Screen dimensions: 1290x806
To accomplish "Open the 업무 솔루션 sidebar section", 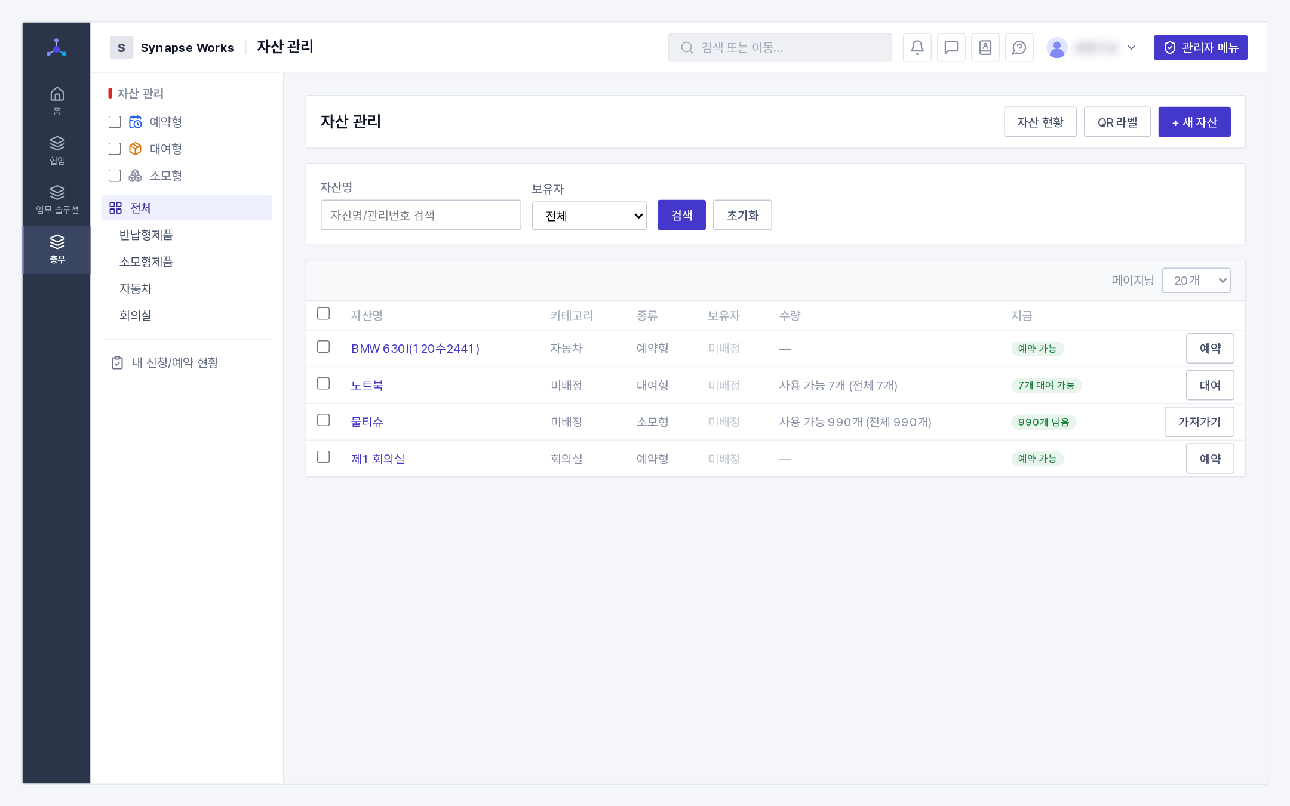I will pos(57,200).
